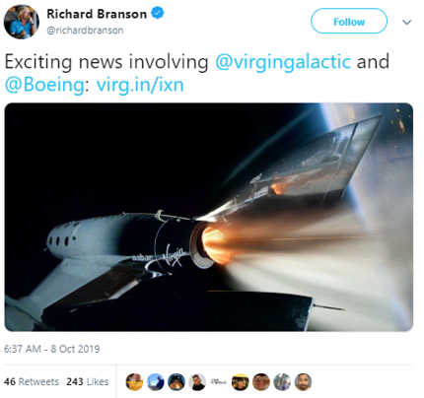This screenshot has height=398, width=424.
Task: Open the @Boeing mention link
Action: click(44, 85)
